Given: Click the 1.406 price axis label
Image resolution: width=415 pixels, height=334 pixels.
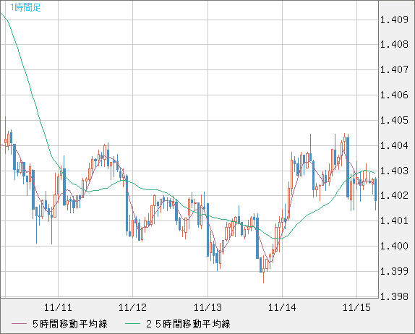Looking at the screenshot, I should pos(394,95).
